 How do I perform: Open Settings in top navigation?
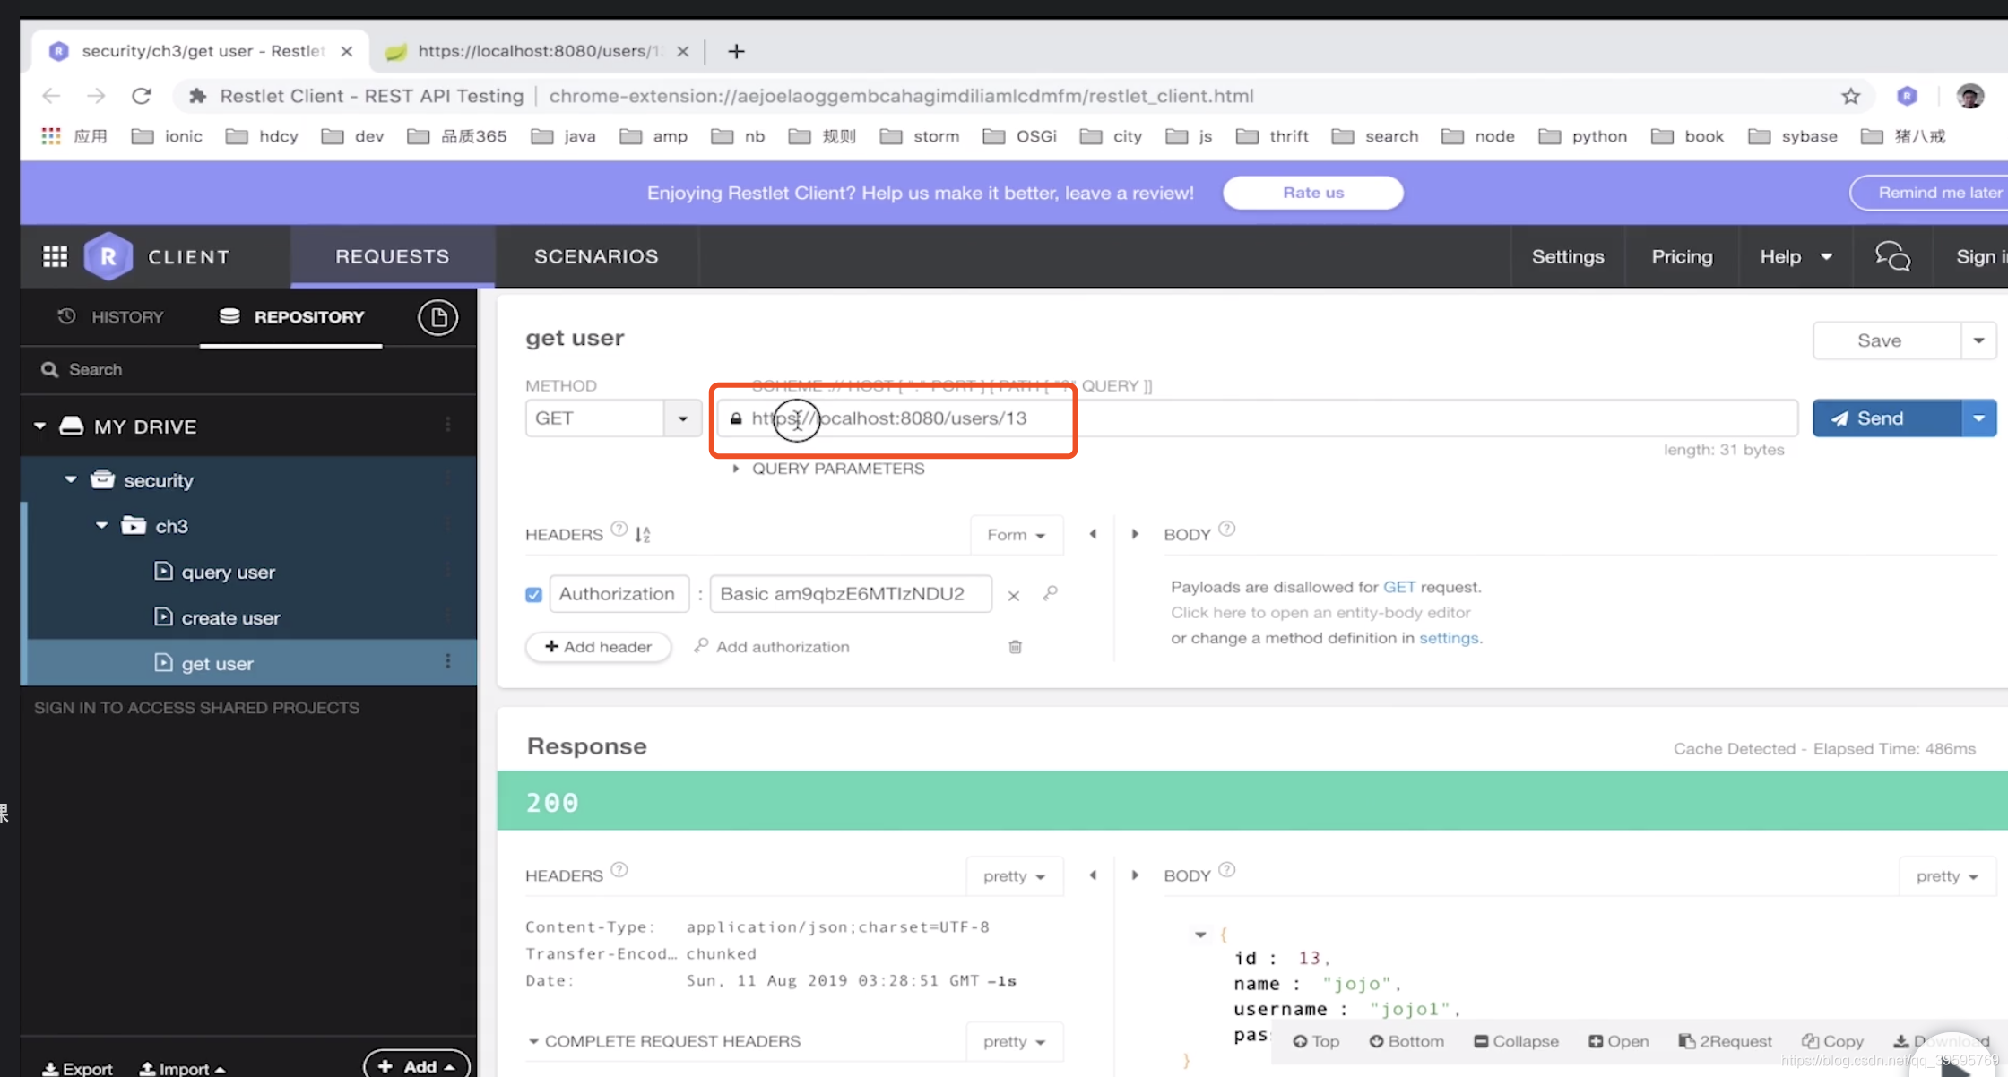(x=1567, y=256)
